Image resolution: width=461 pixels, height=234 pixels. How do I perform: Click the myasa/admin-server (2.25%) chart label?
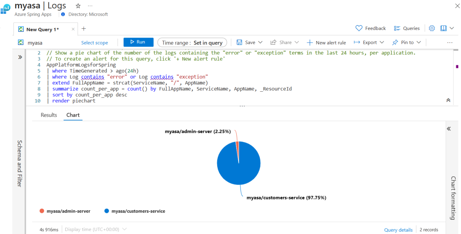[198, 131]
